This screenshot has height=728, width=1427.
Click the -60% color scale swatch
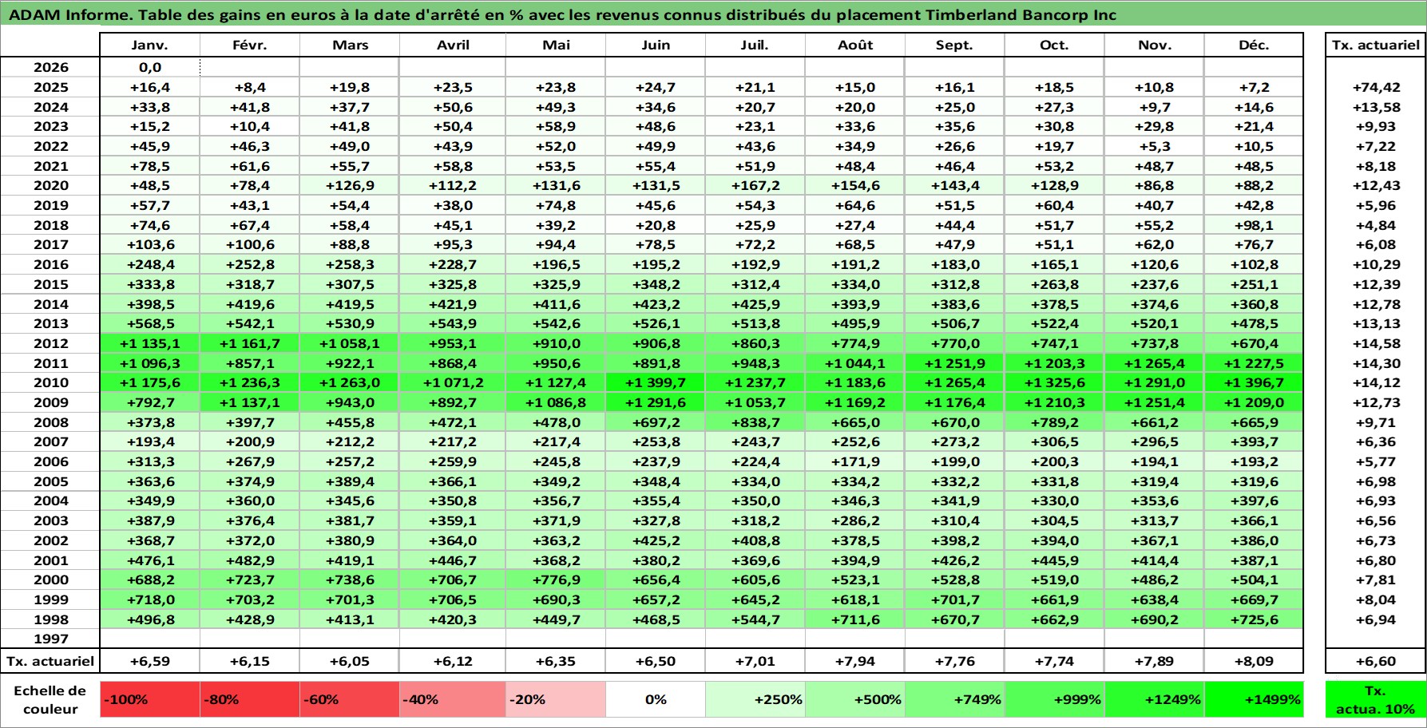[349, 699]
